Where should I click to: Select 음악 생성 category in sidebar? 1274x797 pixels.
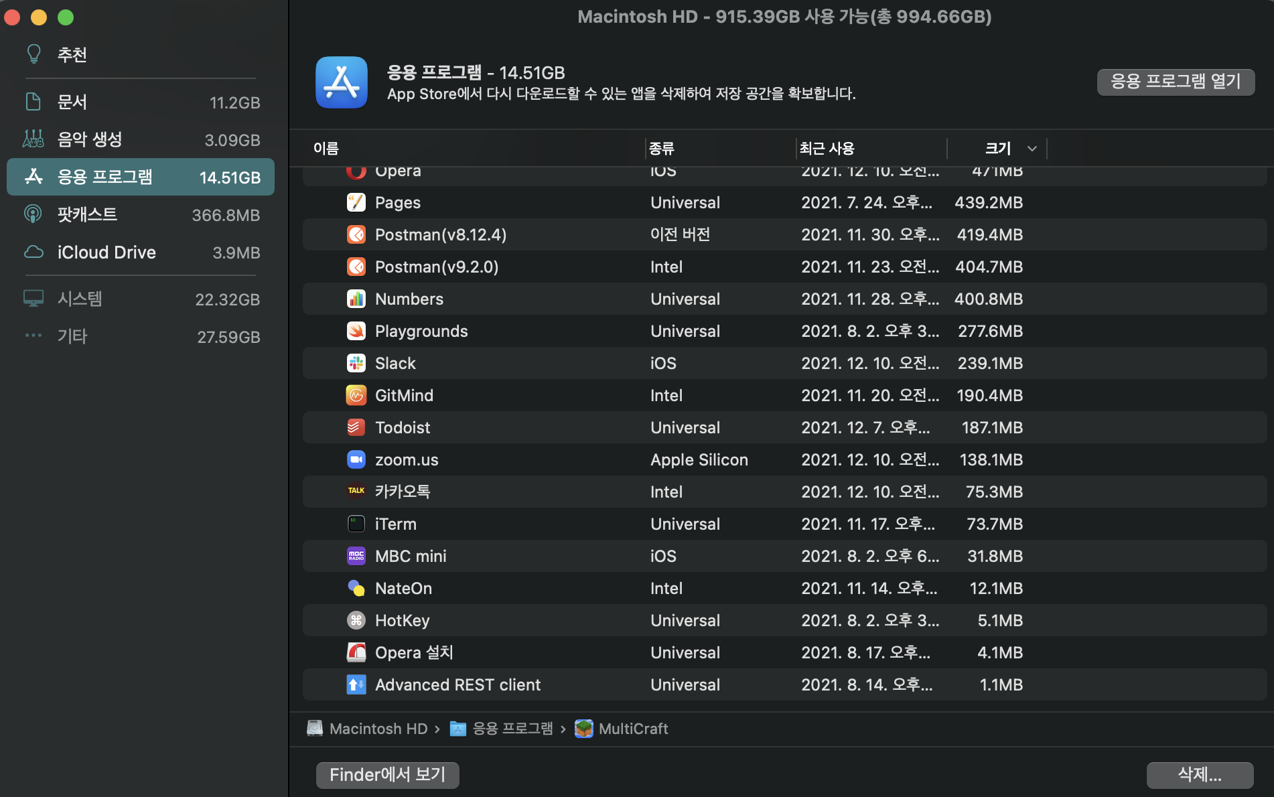(x=141, y=140)
